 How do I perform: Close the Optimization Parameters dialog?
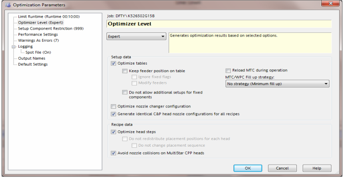tap(332, 4)
